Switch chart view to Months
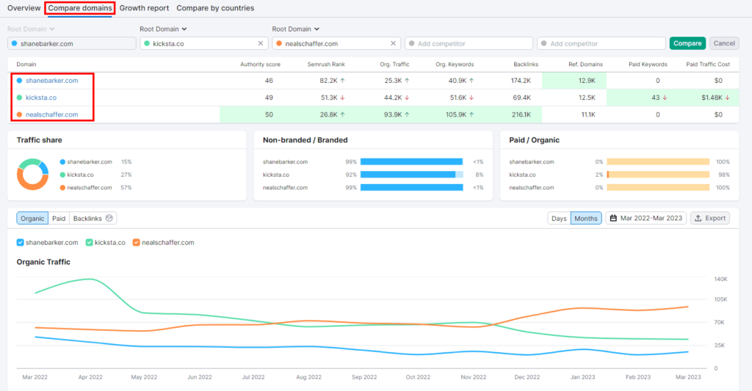Viewport: 752px width, 391px height. coord(586,219)
